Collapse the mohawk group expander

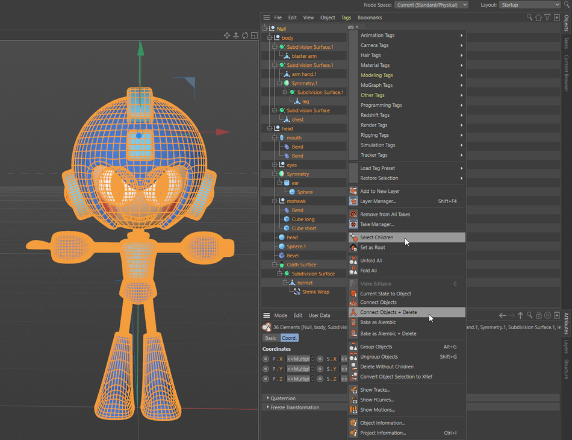tap(275, 201)
